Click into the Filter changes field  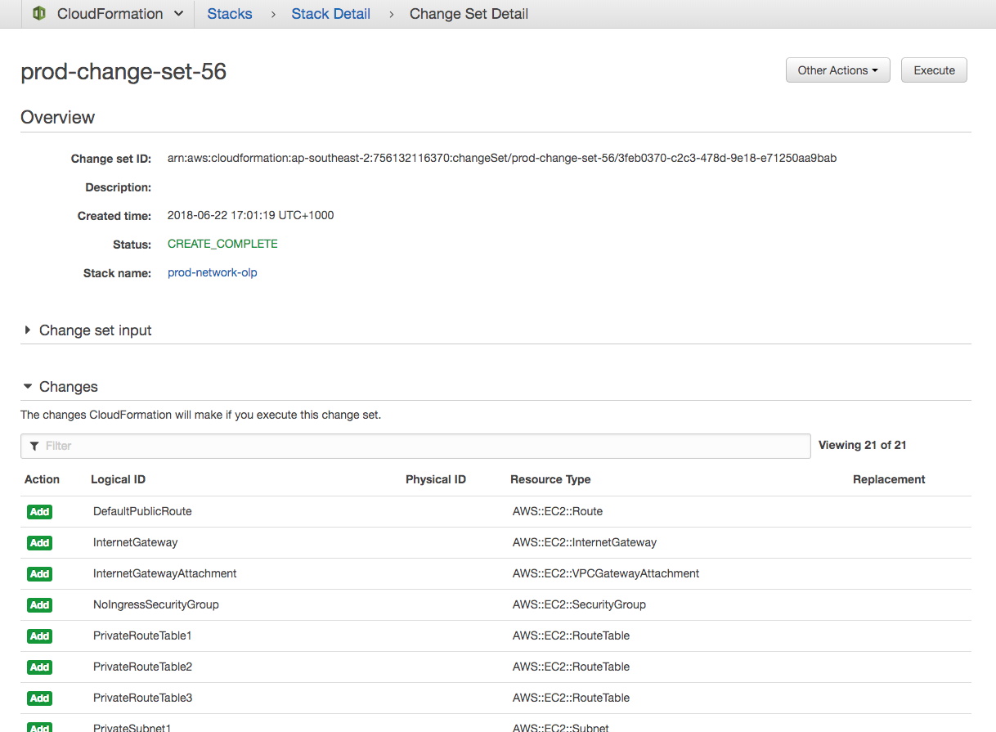point(415,446)
